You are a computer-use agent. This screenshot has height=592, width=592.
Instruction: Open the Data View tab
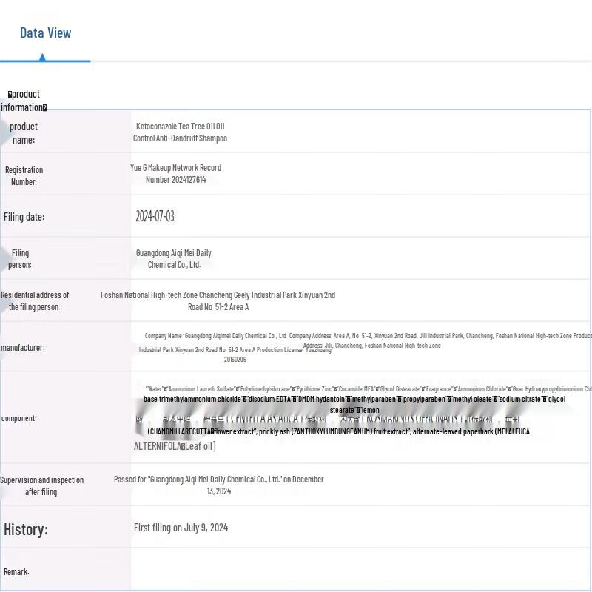(x=45, y=33)
